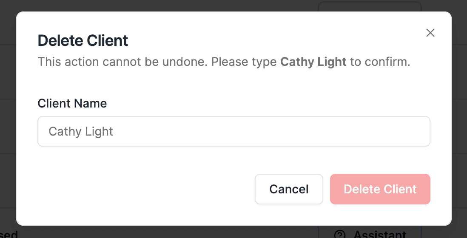
Task: Close the Delete Client dialog with X
Action: (x=430, y=33)
